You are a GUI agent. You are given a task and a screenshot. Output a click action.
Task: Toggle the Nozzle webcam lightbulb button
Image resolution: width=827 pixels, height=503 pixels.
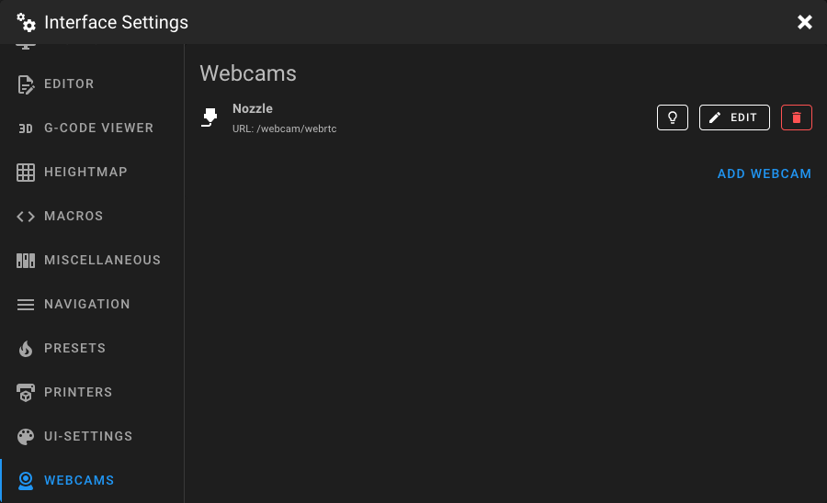673,117
